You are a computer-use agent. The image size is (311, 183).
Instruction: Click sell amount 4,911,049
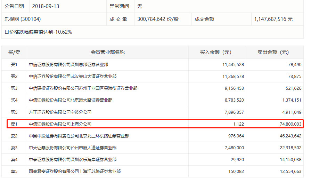pyautogui.click(x=292, y=112)
